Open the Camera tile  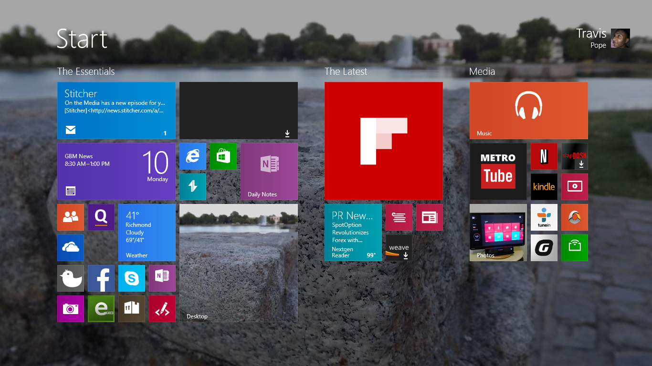(x=71, y=309)
